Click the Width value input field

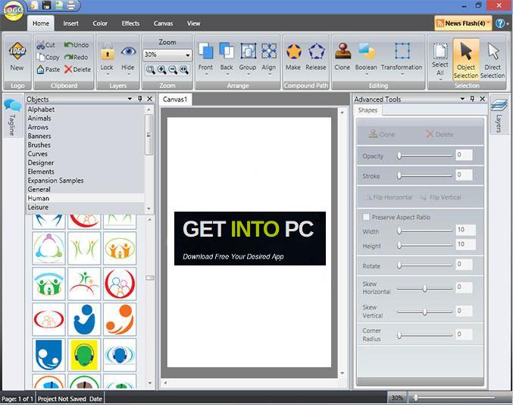click(x=465, y=230)
